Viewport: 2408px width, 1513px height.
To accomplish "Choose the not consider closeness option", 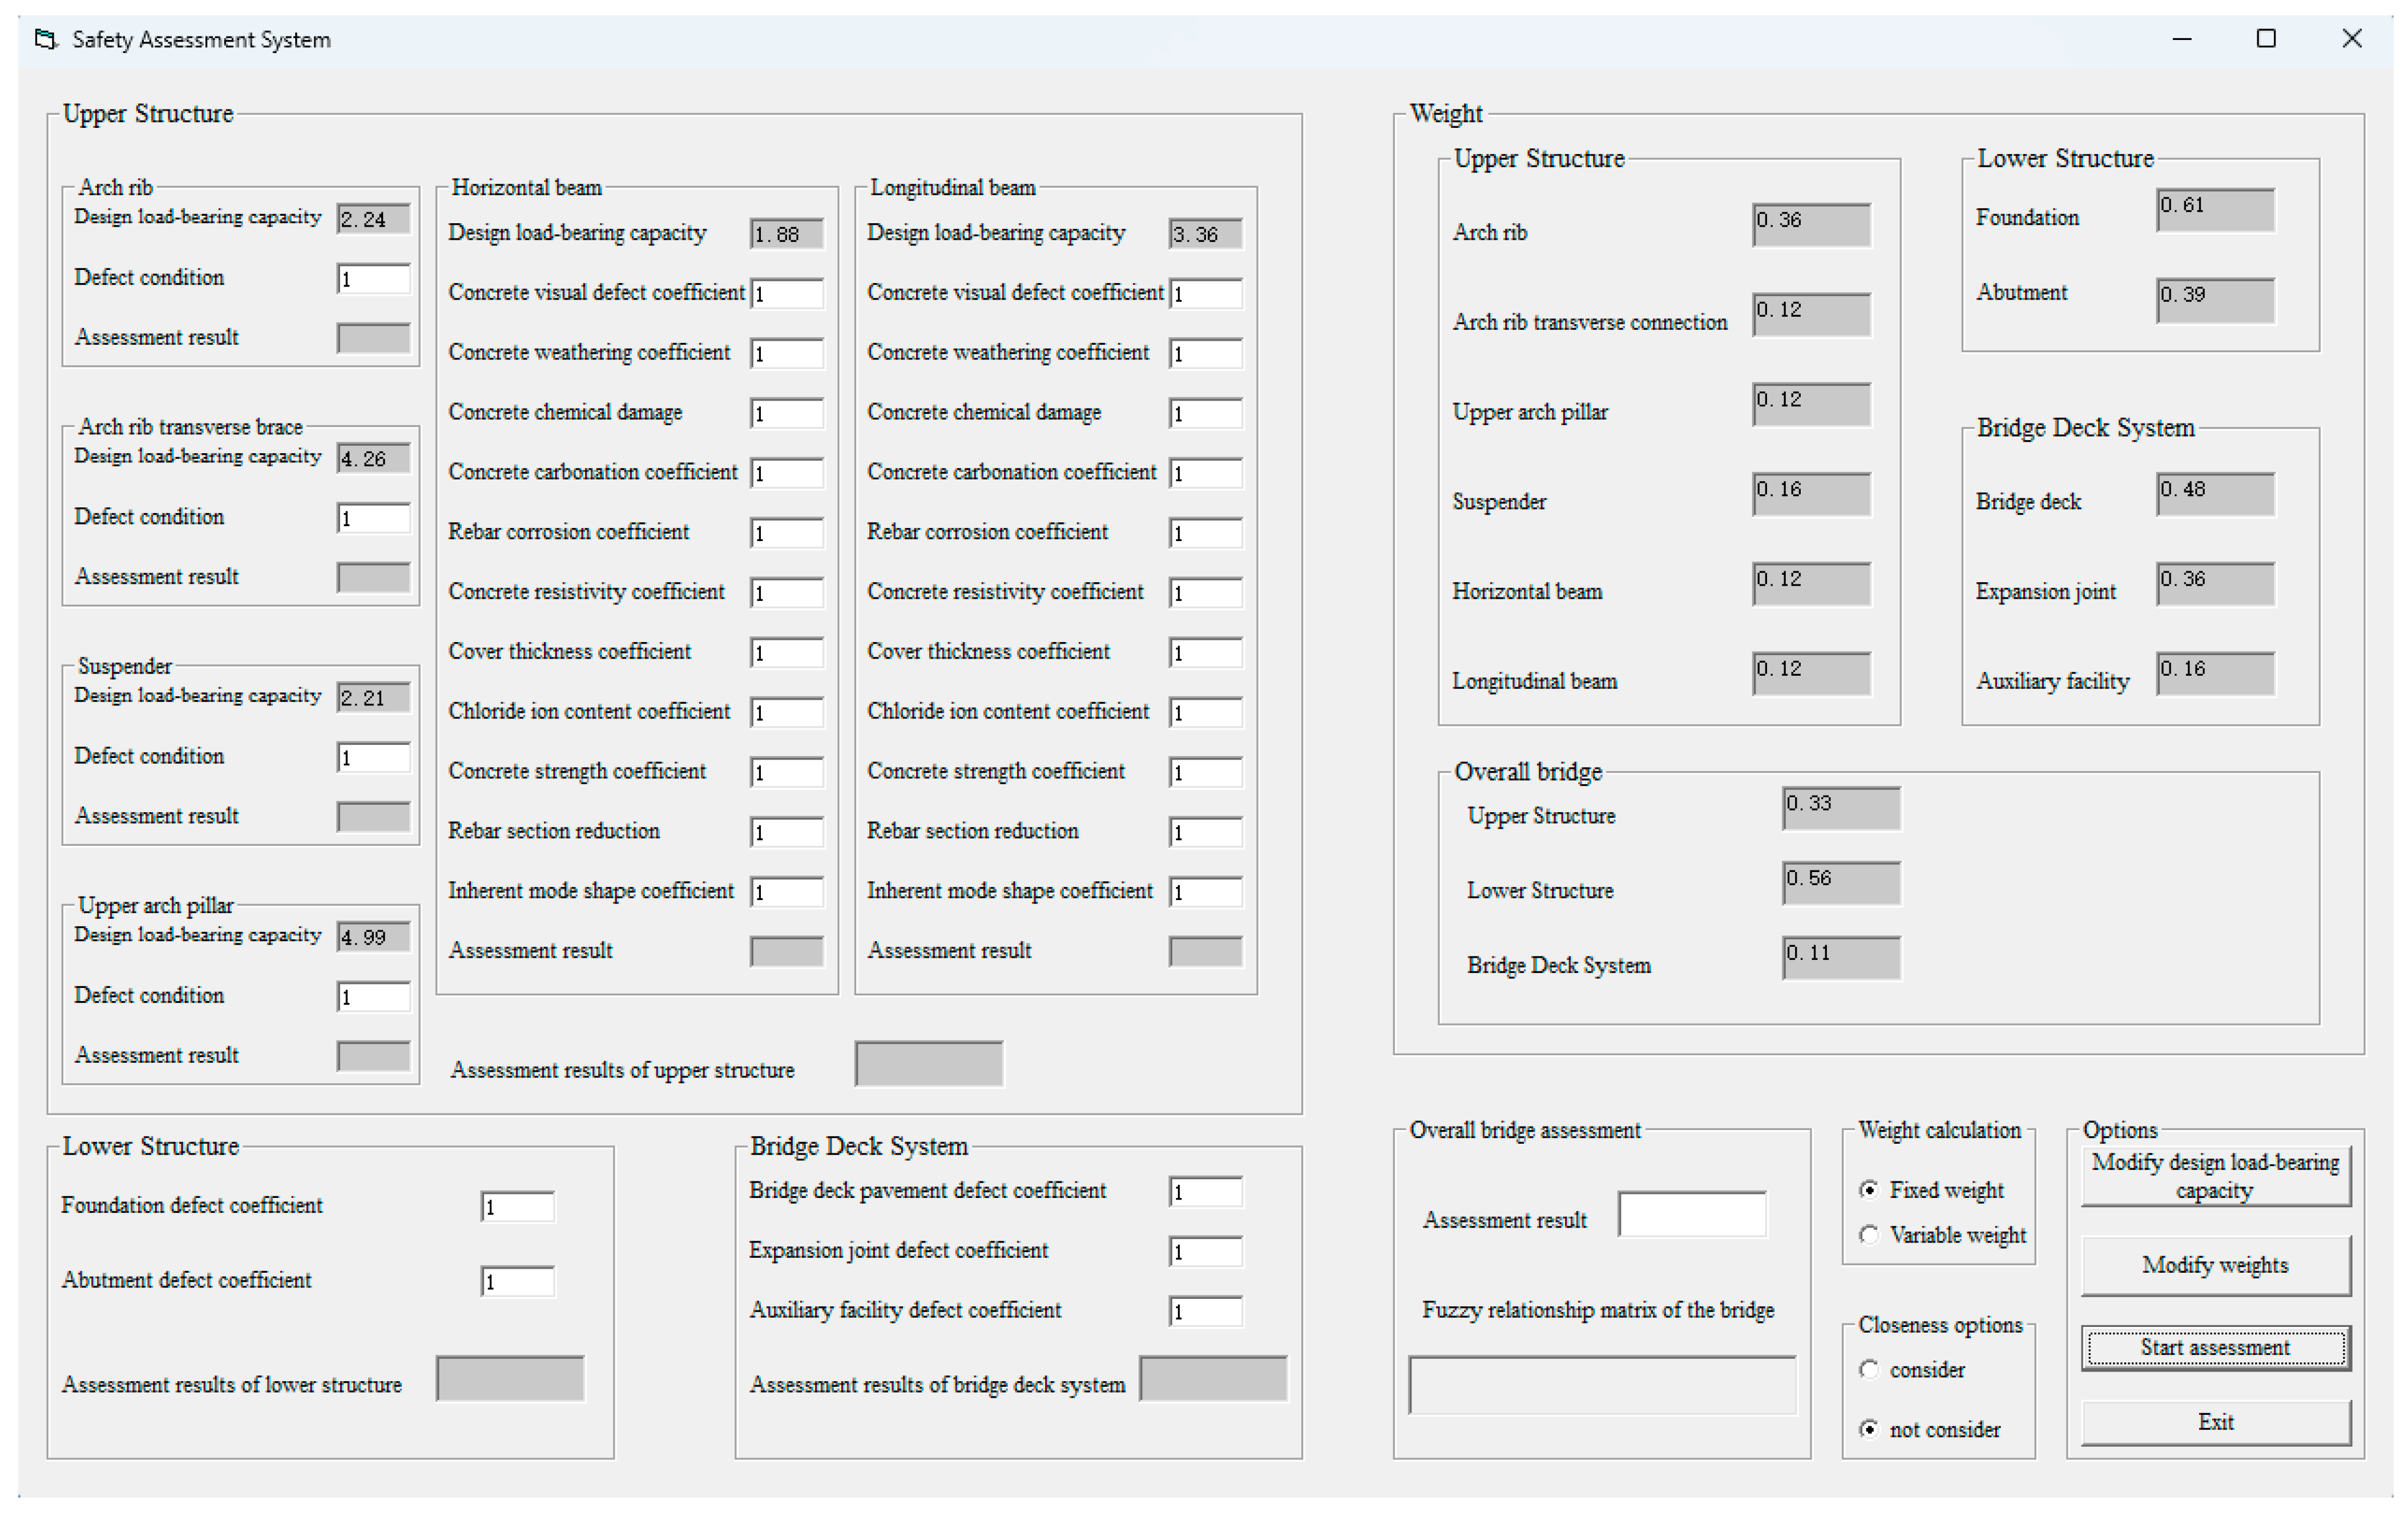I will 1868,1429.
